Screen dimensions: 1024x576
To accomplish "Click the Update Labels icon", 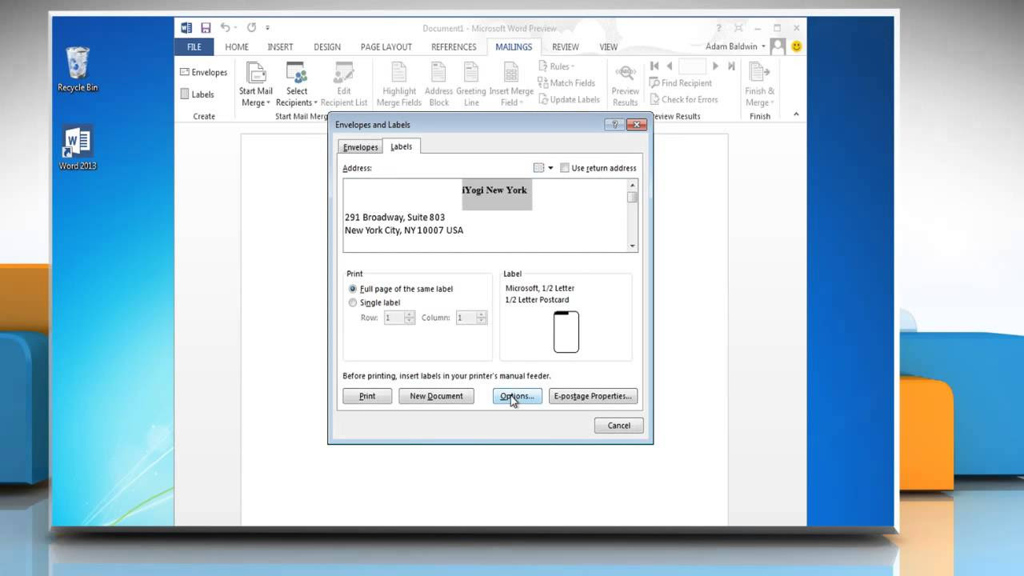I will point(570,98).
